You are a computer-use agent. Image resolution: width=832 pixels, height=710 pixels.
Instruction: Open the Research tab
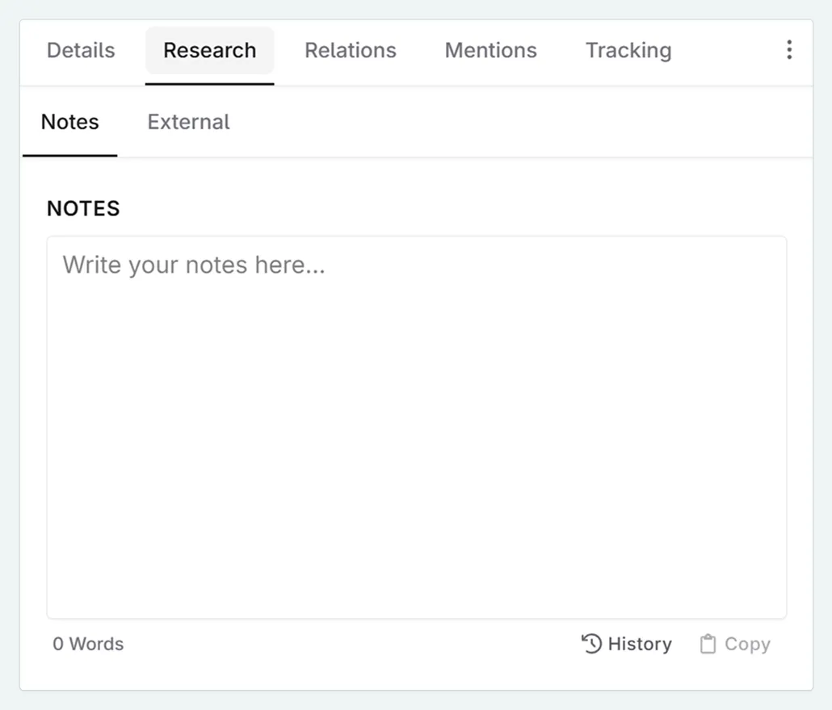click(209, 50)
